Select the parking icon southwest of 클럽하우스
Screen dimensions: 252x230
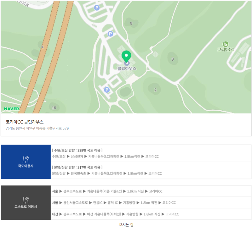coord(107,90)
